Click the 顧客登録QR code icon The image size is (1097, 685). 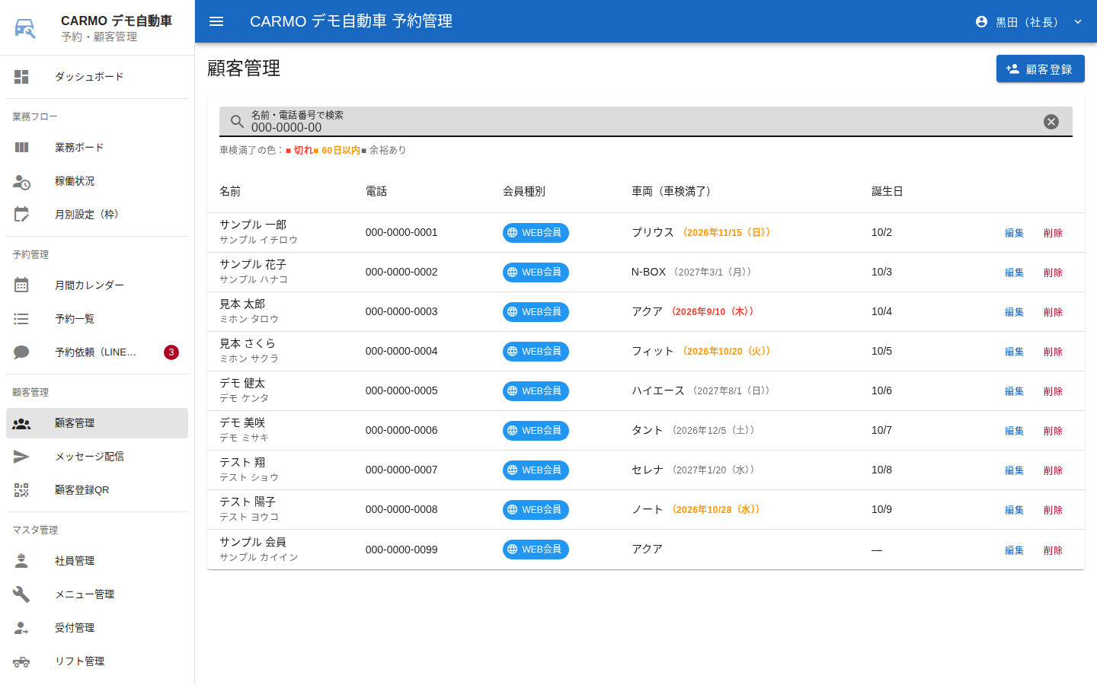(x=21, y=490)
